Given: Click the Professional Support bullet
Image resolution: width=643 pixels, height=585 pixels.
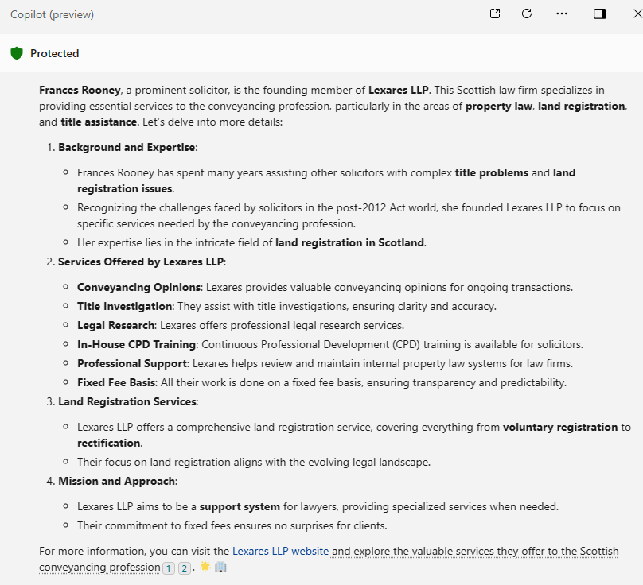Looking at the screenshot, I should pyautogui.click(x=325, y=363).
